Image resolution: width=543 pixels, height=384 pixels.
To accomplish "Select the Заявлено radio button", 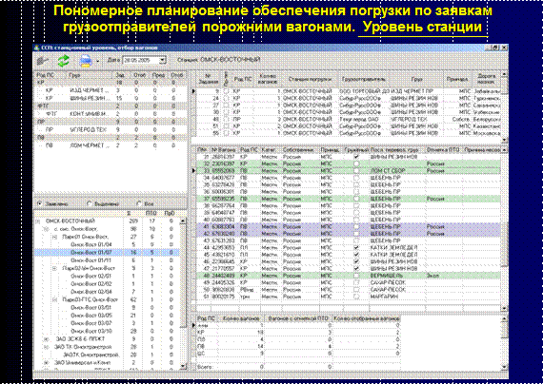I will (39, 203).
